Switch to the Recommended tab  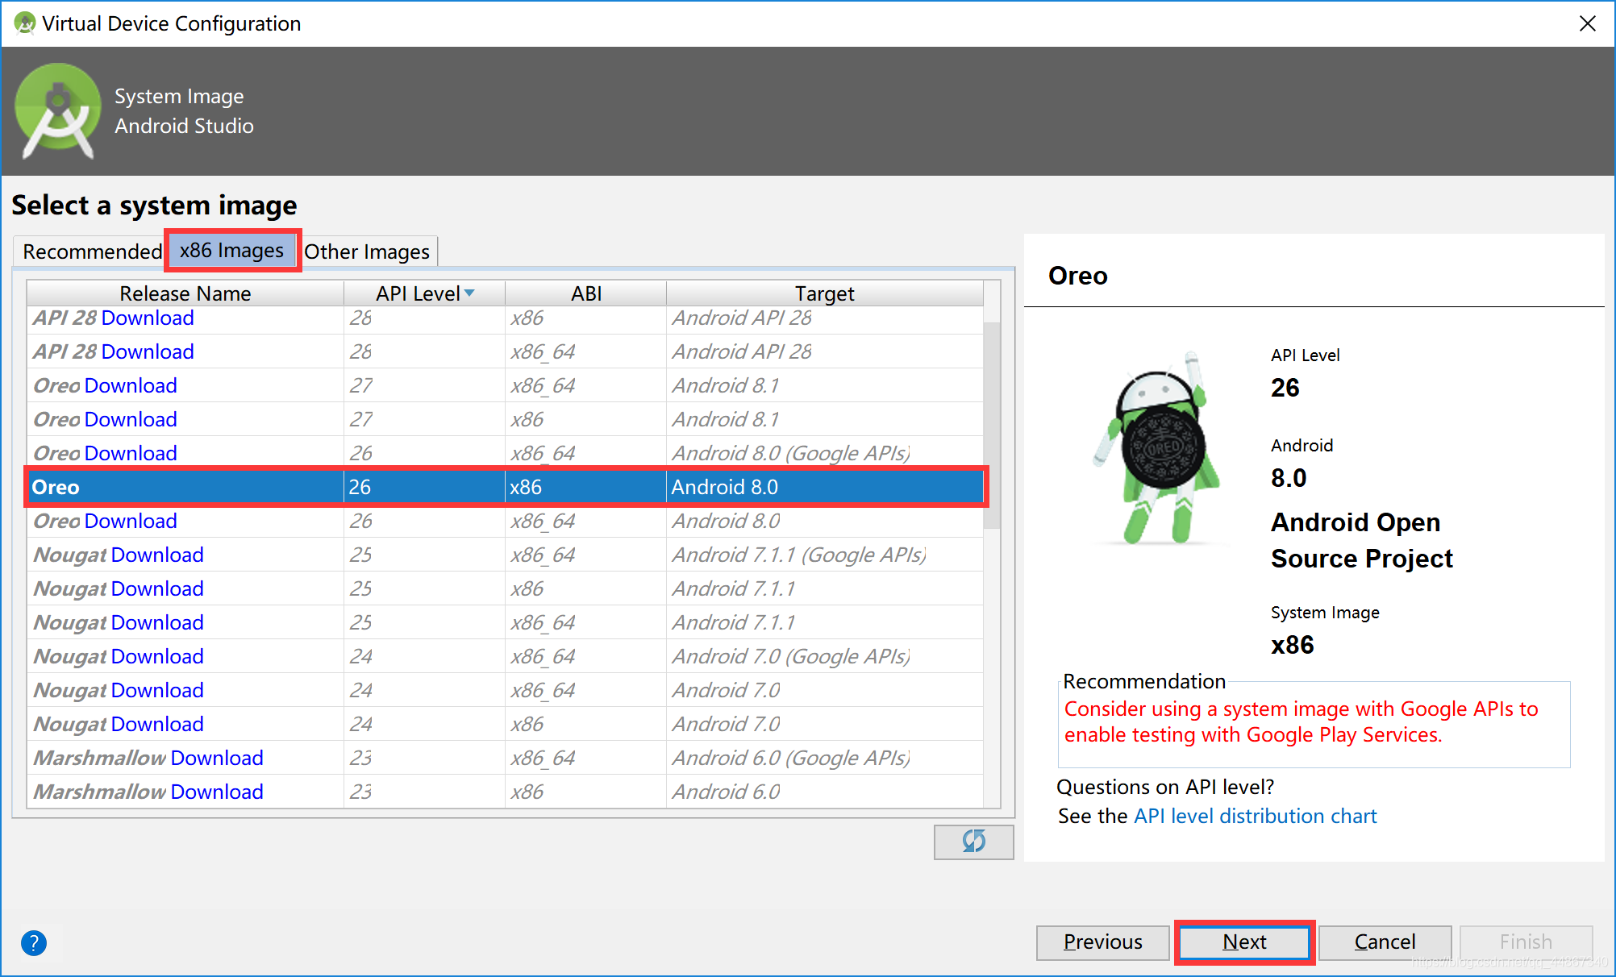click(x=92, y=252)
